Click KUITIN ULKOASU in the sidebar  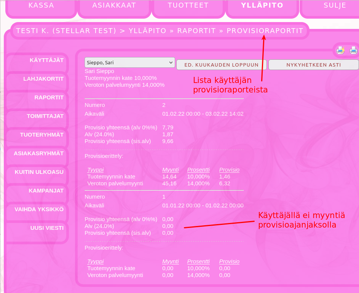[x=39, y=172]
